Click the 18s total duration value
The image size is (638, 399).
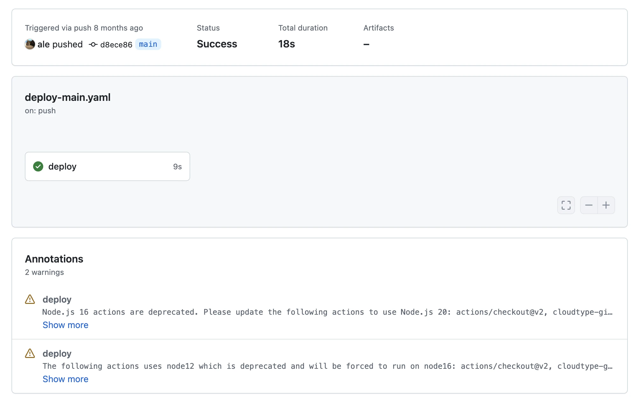pyautogui.click(x=286, y=44)
